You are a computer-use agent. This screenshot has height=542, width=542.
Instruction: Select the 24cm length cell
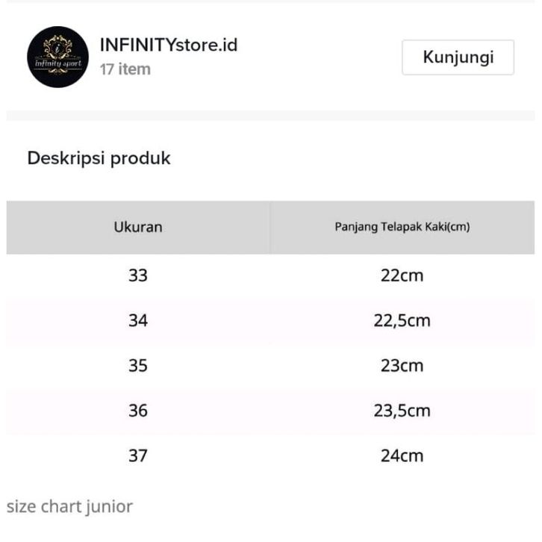point(402,455)
